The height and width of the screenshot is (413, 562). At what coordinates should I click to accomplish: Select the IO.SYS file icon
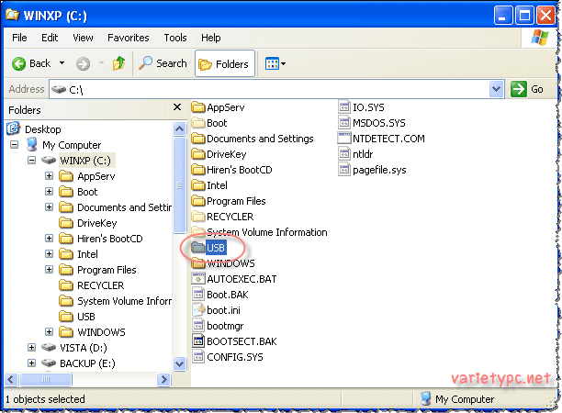344,107
